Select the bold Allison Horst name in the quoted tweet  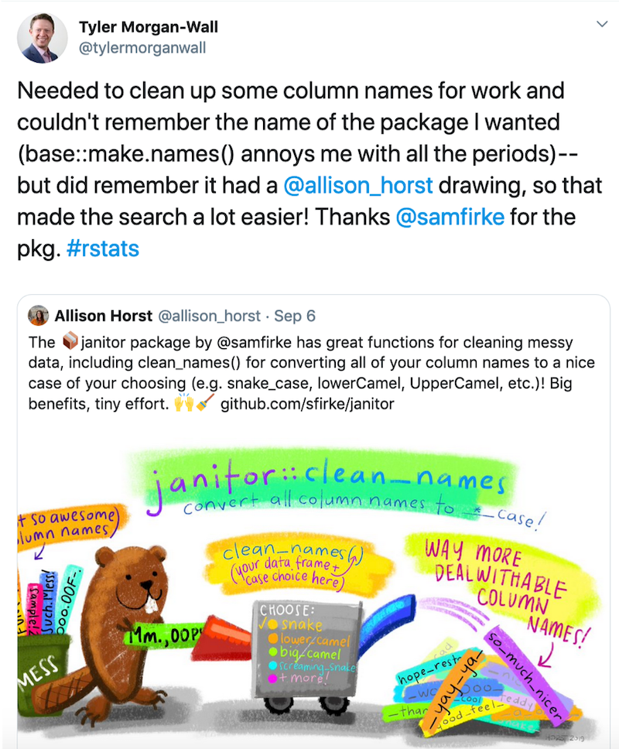click(104, 316)
